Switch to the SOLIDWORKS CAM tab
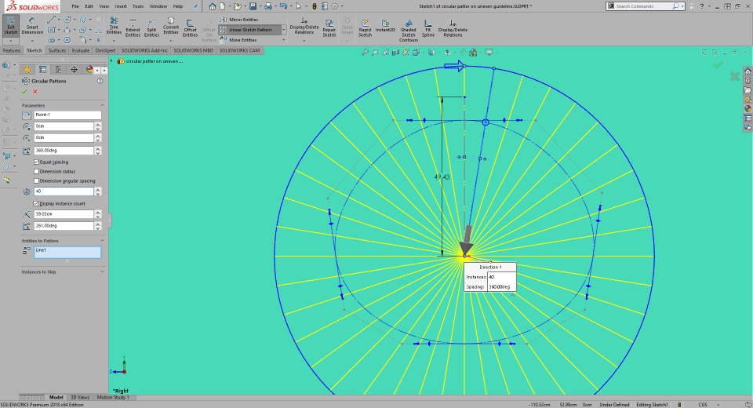This screenshot has width=753, height=408. tap(239, 50)
